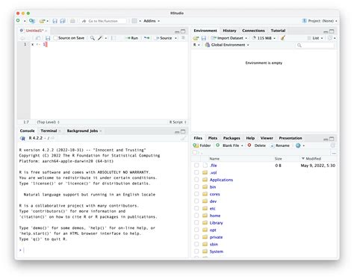Switch to the Connections tab
The image size is (354, 279).
253,31
